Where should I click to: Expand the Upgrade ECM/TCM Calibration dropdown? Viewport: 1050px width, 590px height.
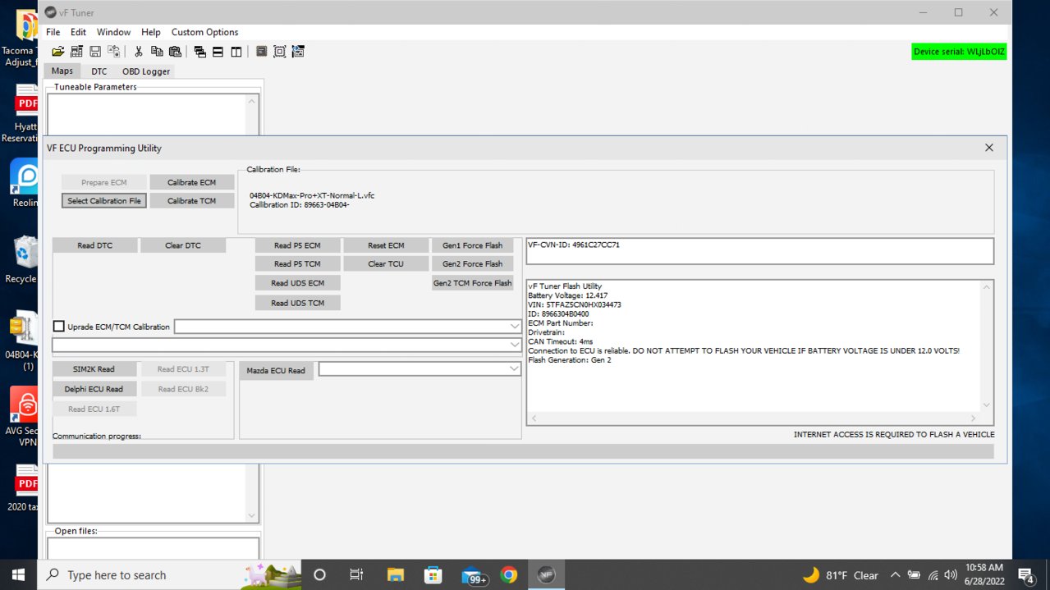click(515, 327)
